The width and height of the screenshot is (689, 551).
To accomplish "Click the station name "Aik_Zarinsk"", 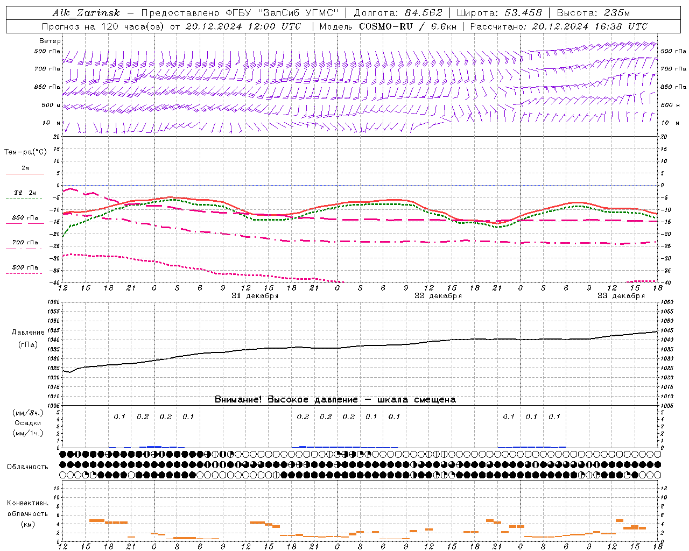I will point(86,13).
